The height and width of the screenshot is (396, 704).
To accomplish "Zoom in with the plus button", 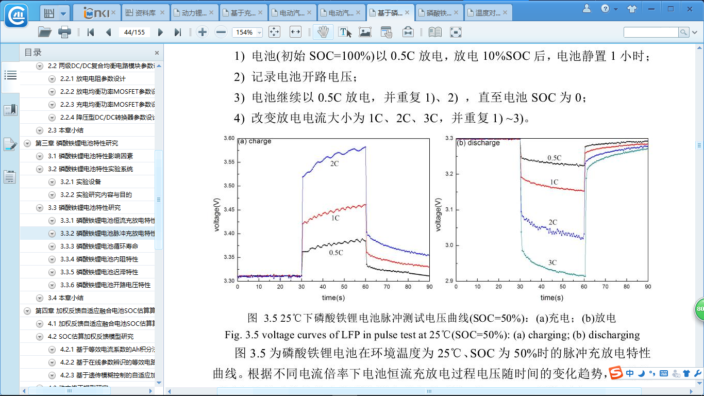I will tap(203, 32).
